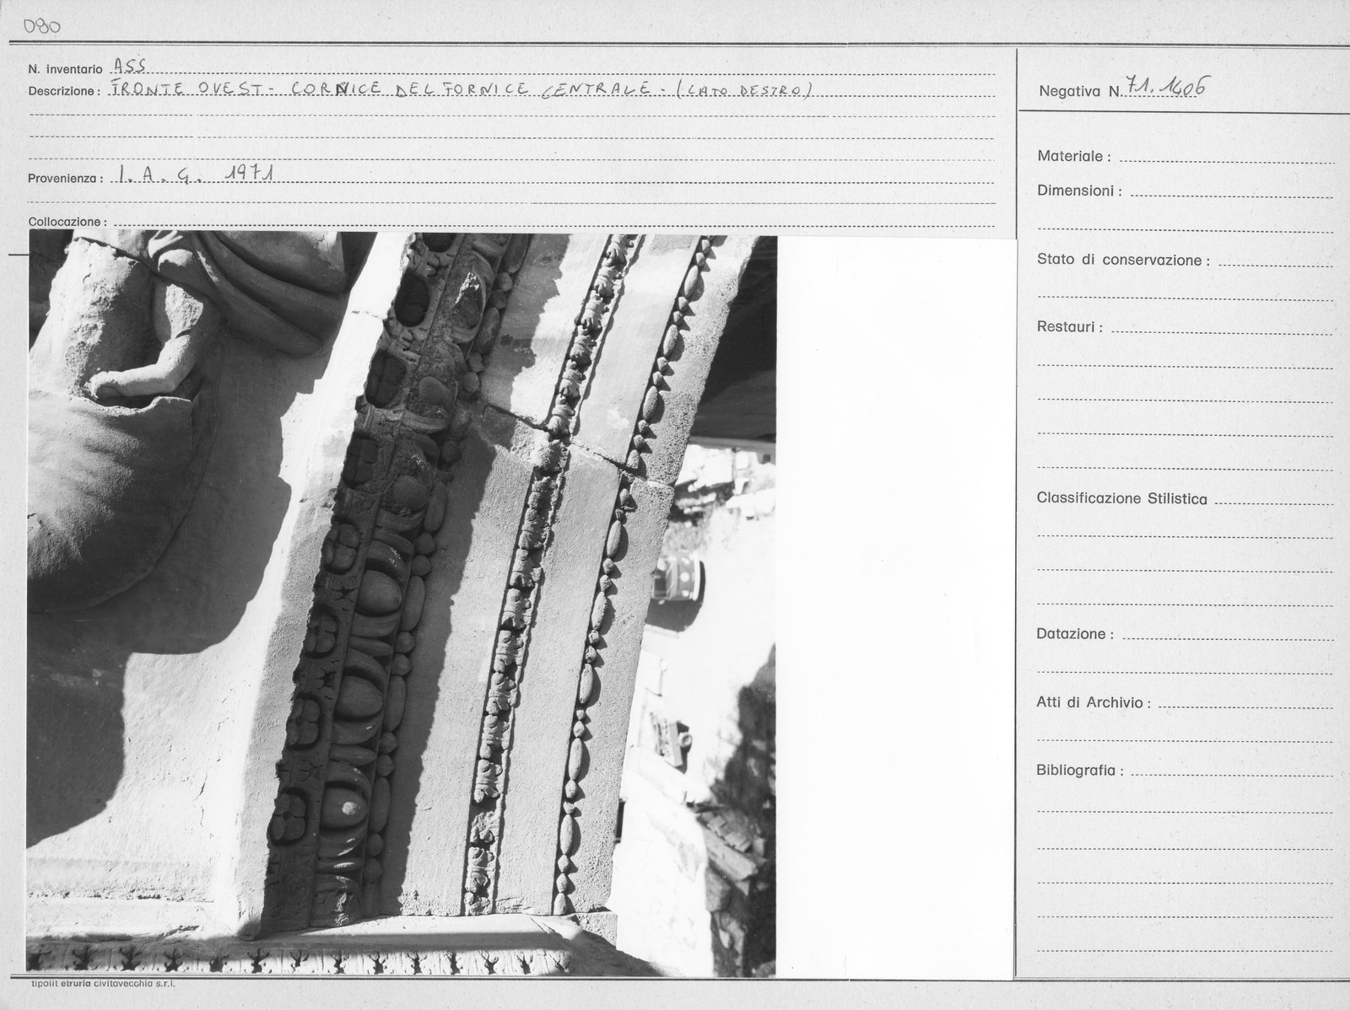The image size is (1350, 1010).
Task: Click the 'Negativa N.' label
Action: [x=1080, y=92]
